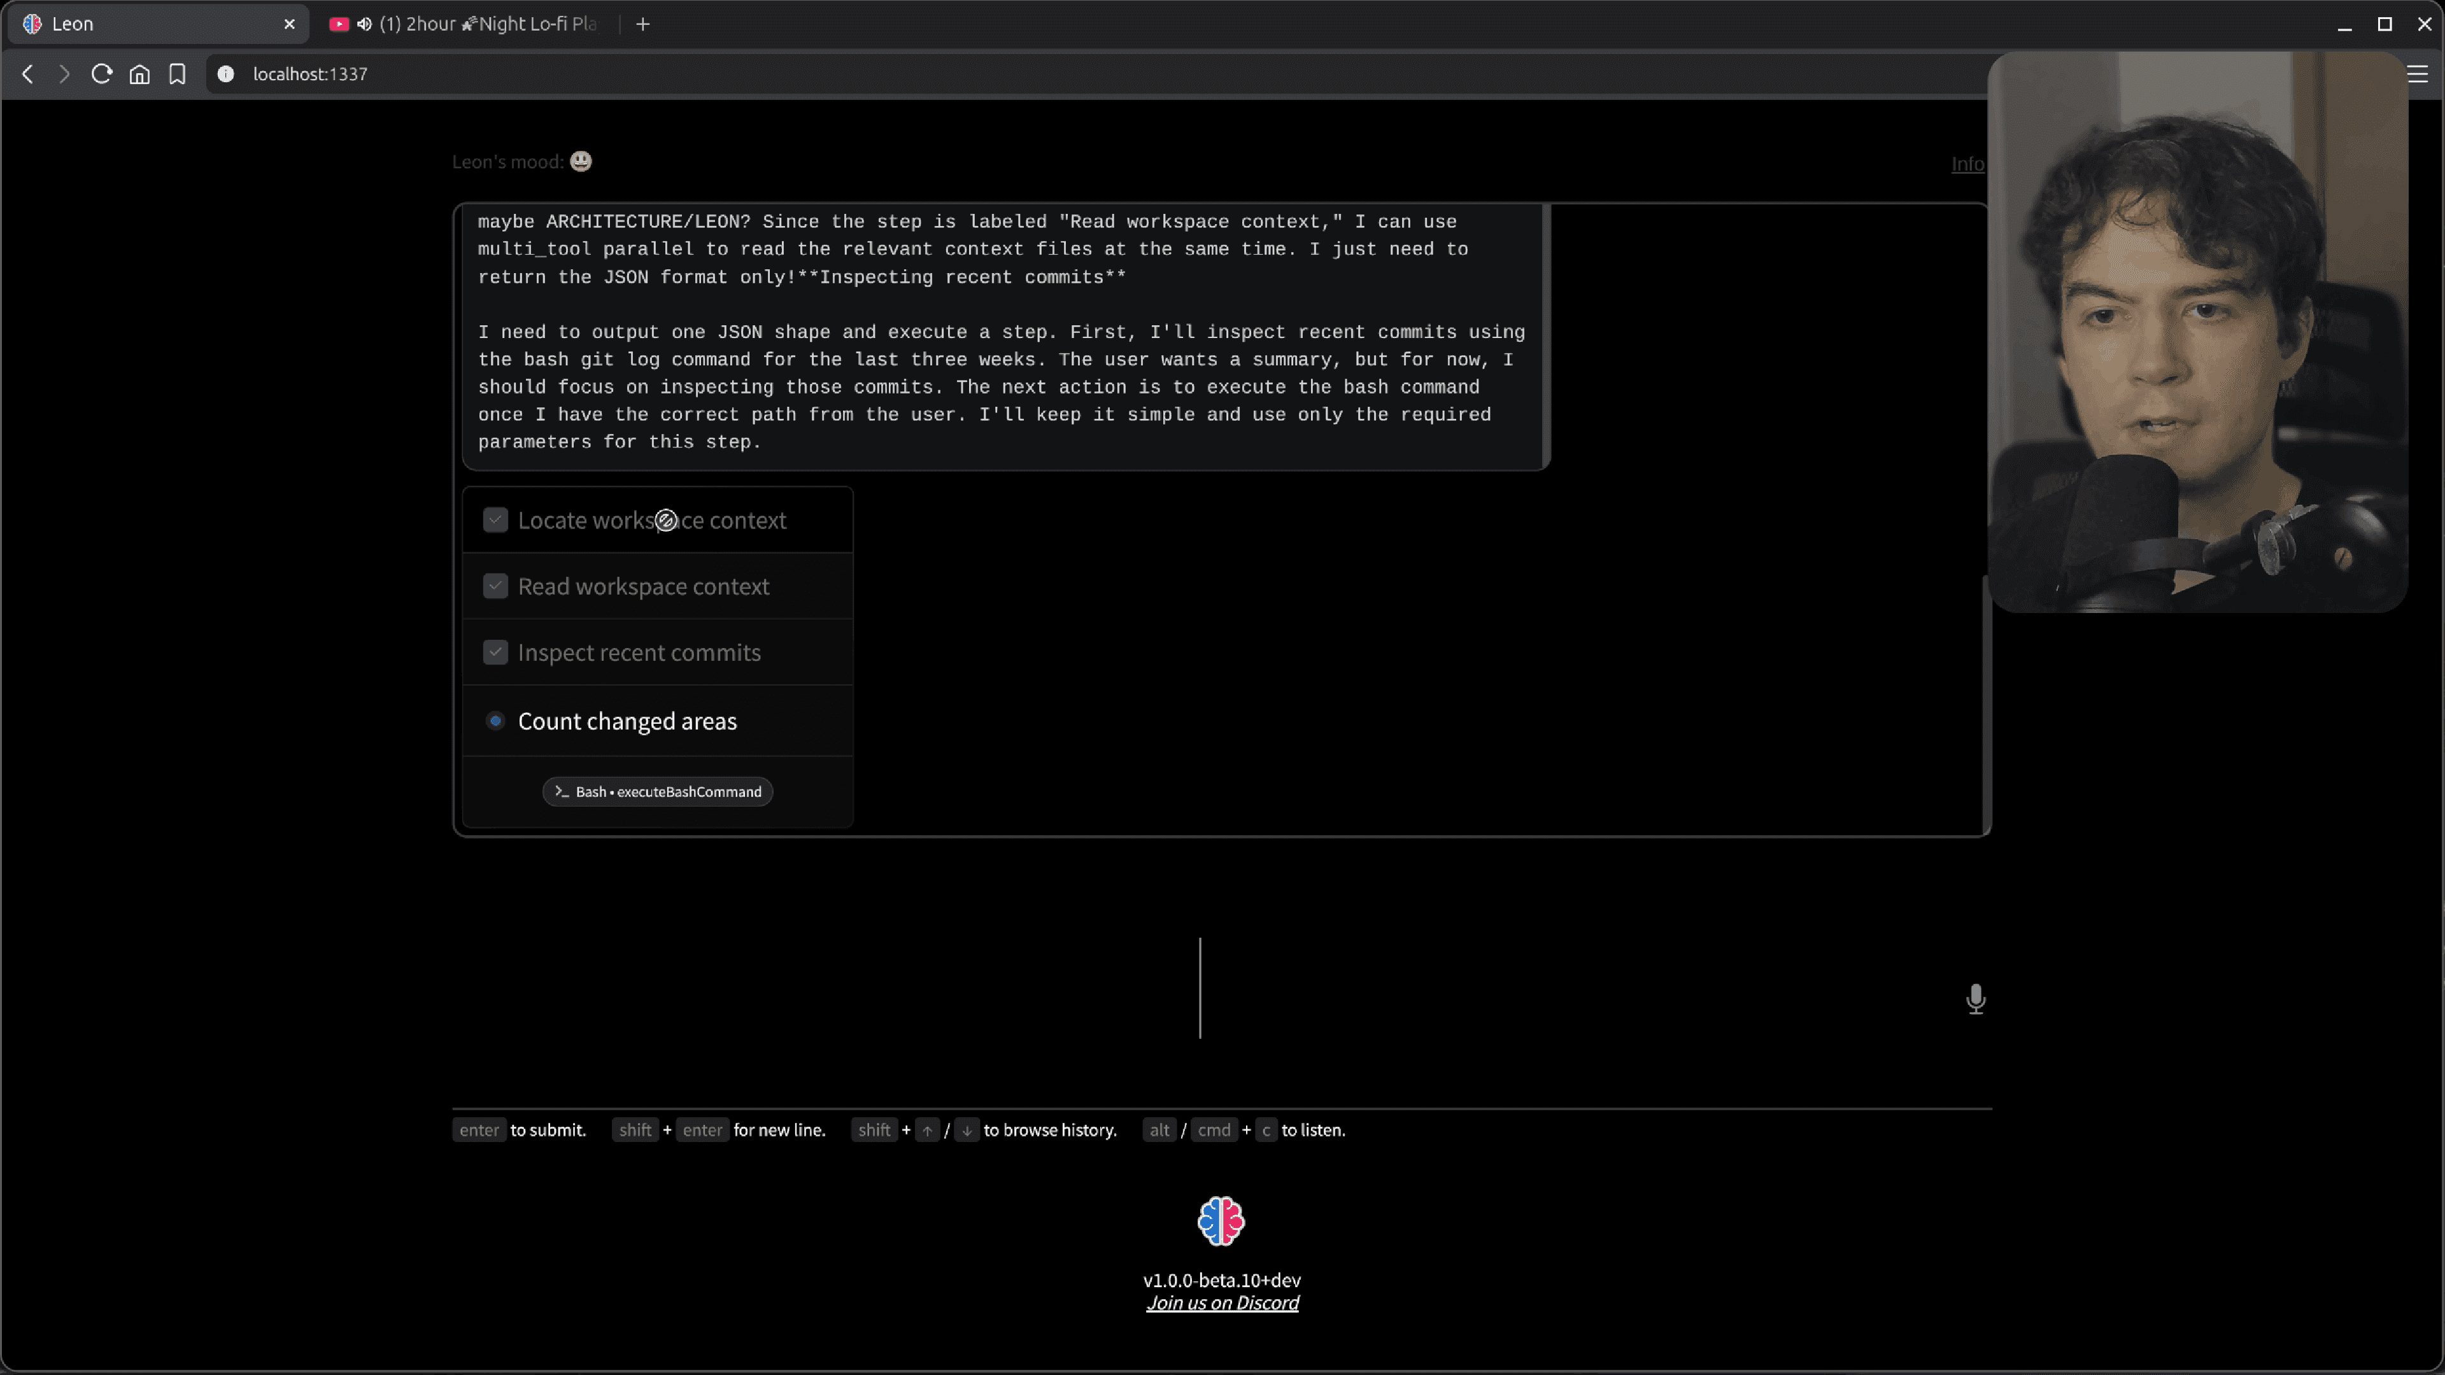Screen dimensions: 2445x1375
Task: Go back to previous page
Action: [27, 74]
